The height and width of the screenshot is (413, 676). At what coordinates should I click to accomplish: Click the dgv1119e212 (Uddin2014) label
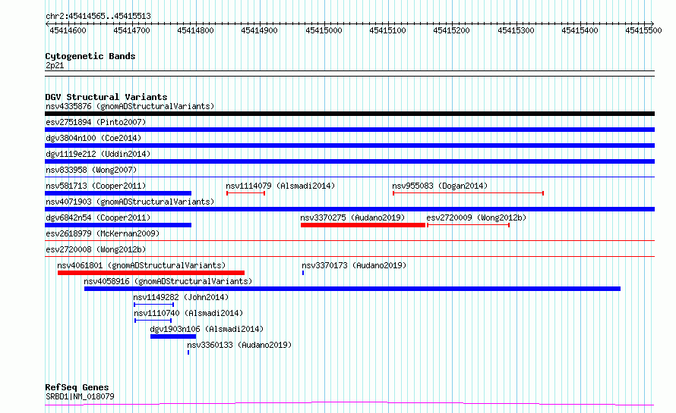click(x=98, y=154)
